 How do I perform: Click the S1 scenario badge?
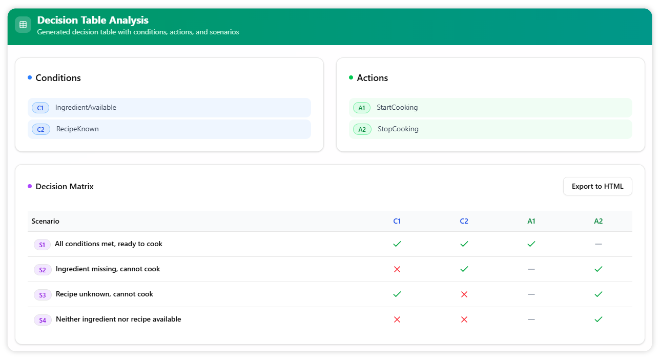[x=43, y=245]
